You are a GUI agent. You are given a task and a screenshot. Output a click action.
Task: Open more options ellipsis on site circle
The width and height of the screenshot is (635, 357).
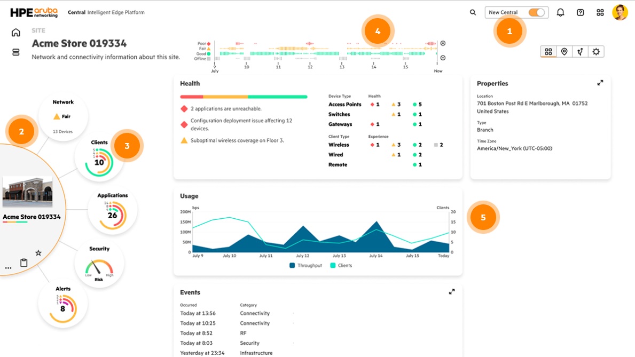(x=8, y=267)
